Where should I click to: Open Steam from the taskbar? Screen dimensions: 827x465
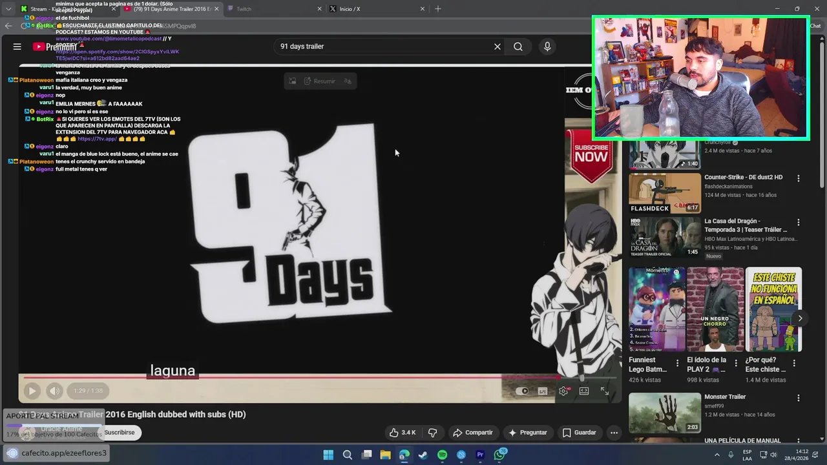[423, 455]
